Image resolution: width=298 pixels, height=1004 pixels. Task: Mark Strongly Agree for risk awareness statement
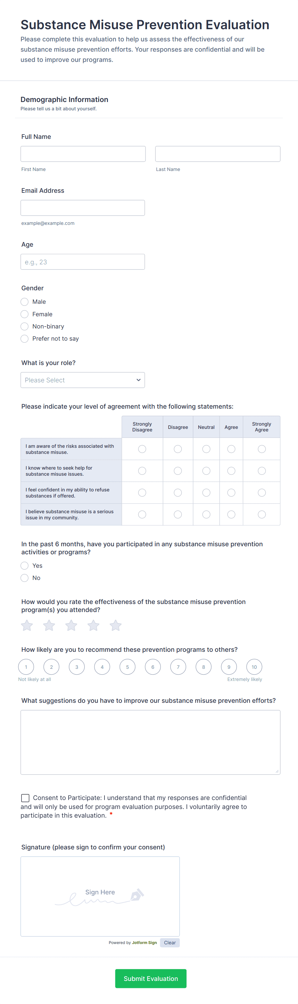coord(262,449)
